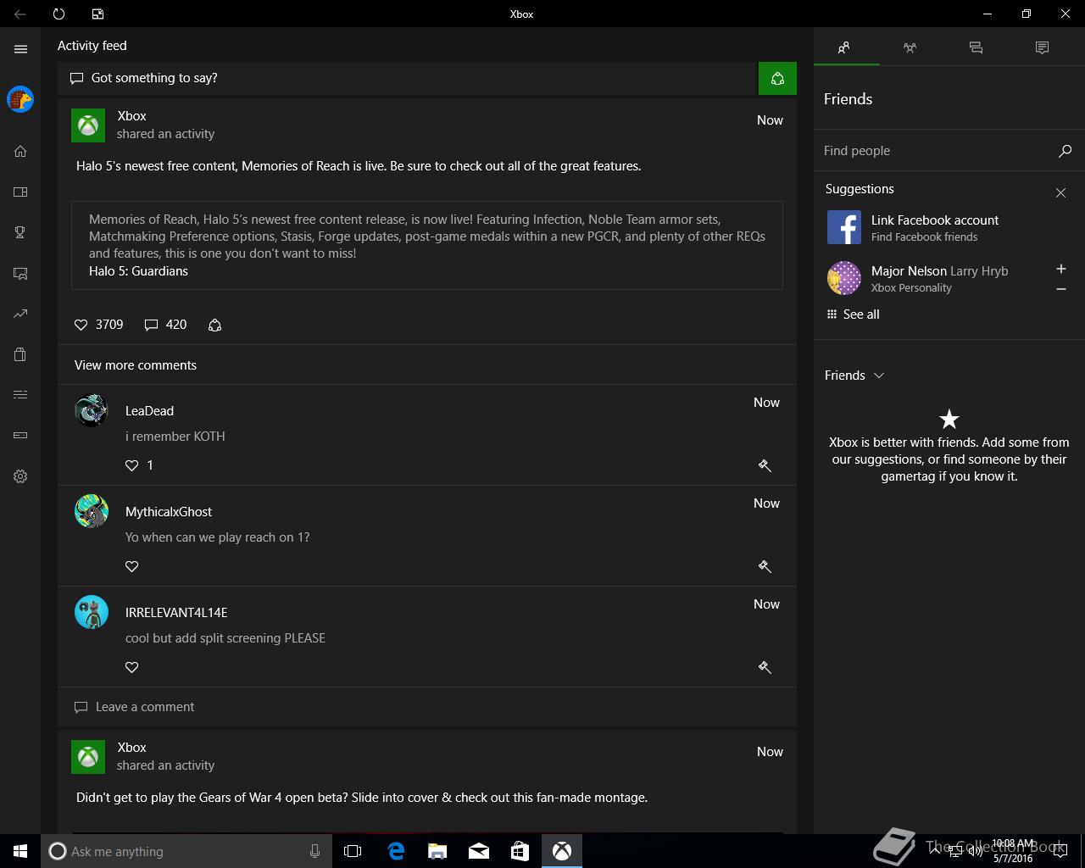Viewport: 1085px width, 868px height.
Task: Launch Microsoft Edge from taskbar
Action: tap(396, 851)
